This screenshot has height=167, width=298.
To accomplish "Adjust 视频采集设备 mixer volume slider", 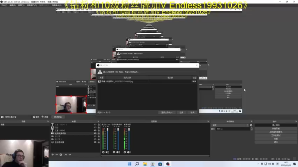I will 118,139.
